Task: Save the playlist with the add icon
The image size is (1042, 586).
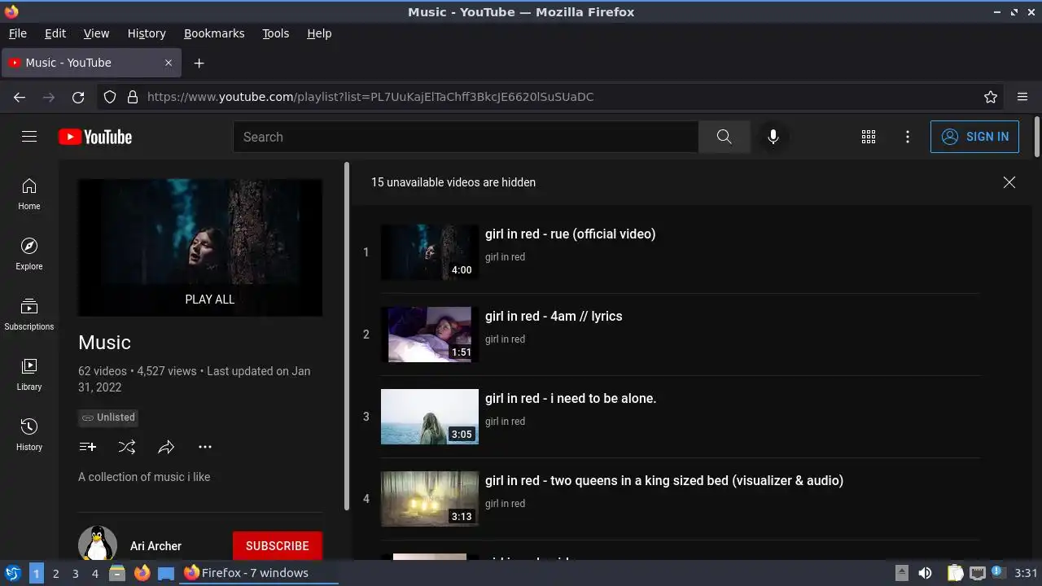Action: click(x=88, y=447)
